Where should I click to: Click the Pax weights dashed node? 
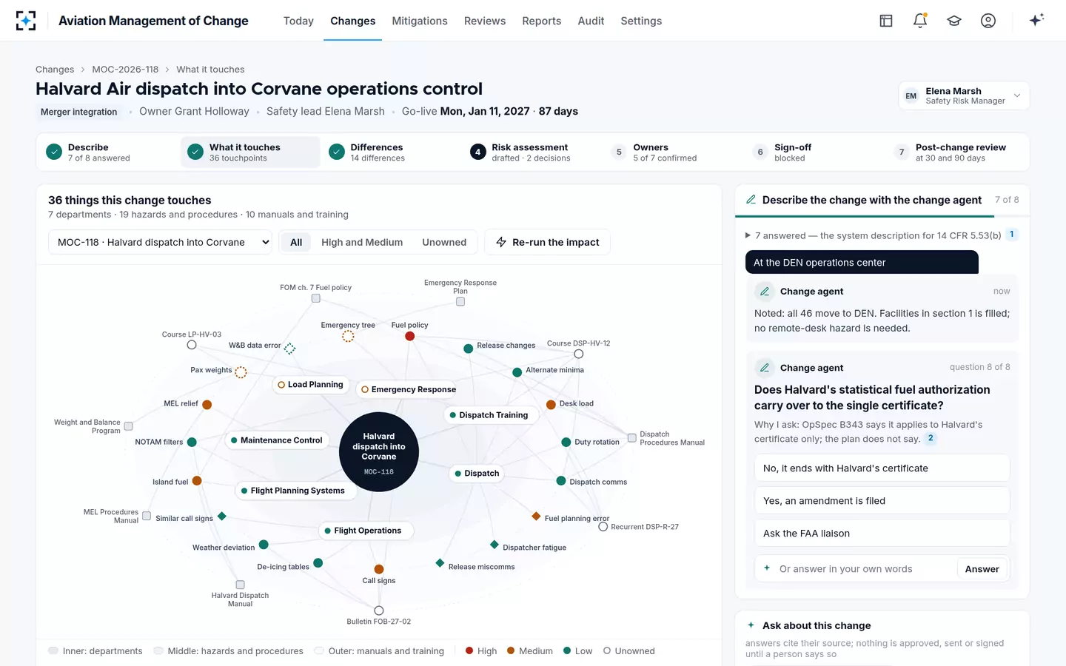click(x=241, y=372)
